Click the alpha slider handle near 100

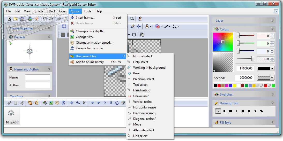pos(253,58)
